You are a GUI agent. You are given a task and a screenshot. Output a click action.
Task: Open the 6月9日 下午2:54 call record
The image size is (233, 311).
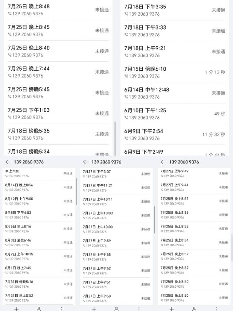175,134
